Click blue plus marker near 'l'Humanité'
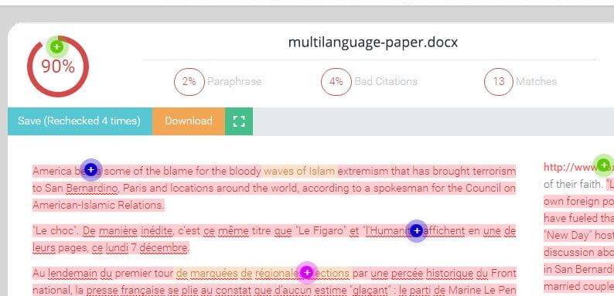This screenshot has height=296, width=614. [417, 231]
